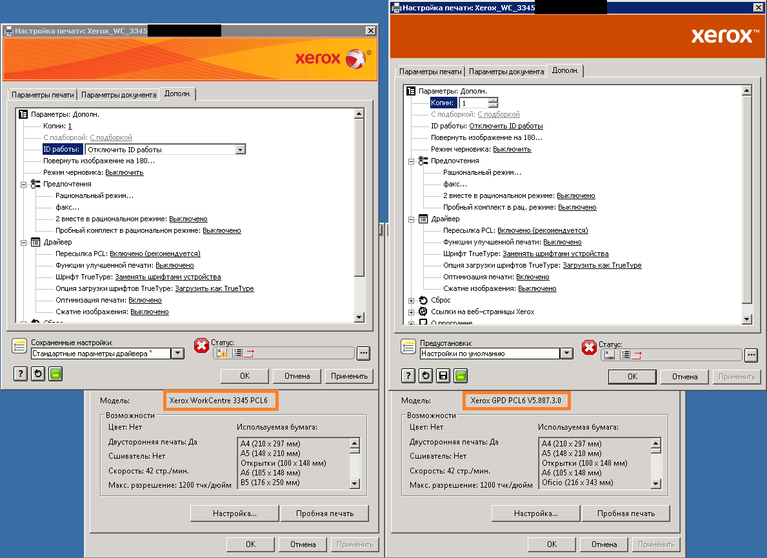This screenshot has height=558, width=767.
Task: Click Отмена in left Xerox window
Action: point(297,376)
